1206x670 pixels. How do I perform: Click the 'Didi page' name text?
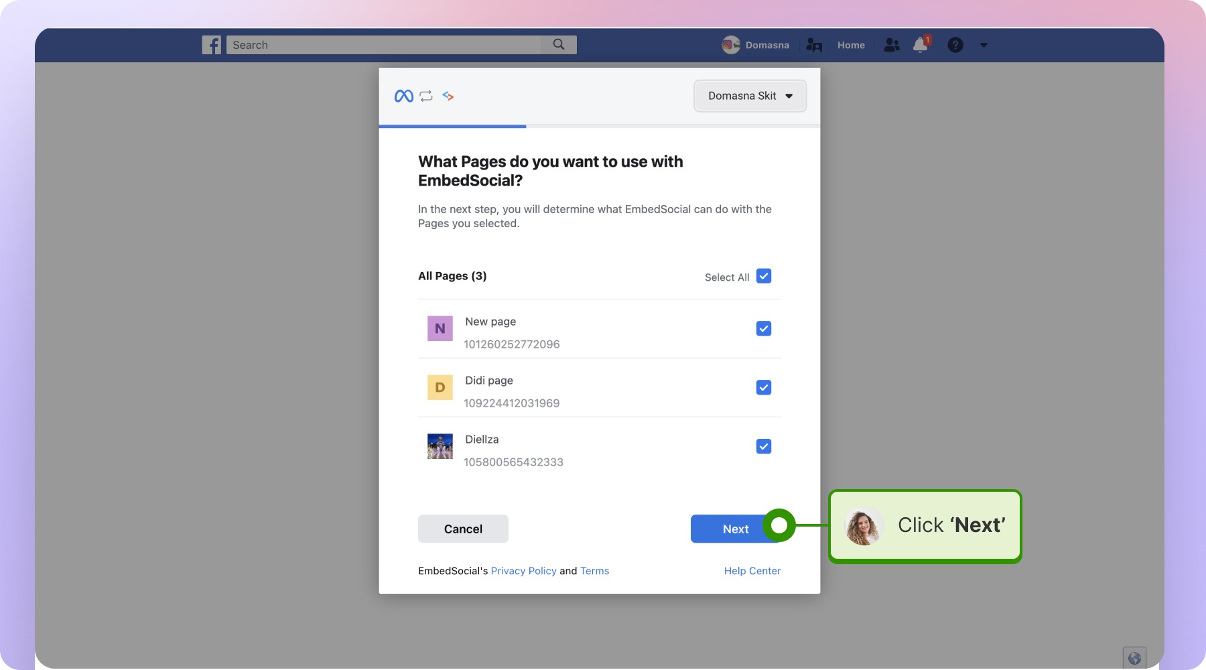489,381
